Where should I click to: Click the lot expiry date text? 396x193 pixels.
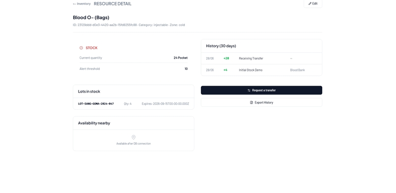166,104
